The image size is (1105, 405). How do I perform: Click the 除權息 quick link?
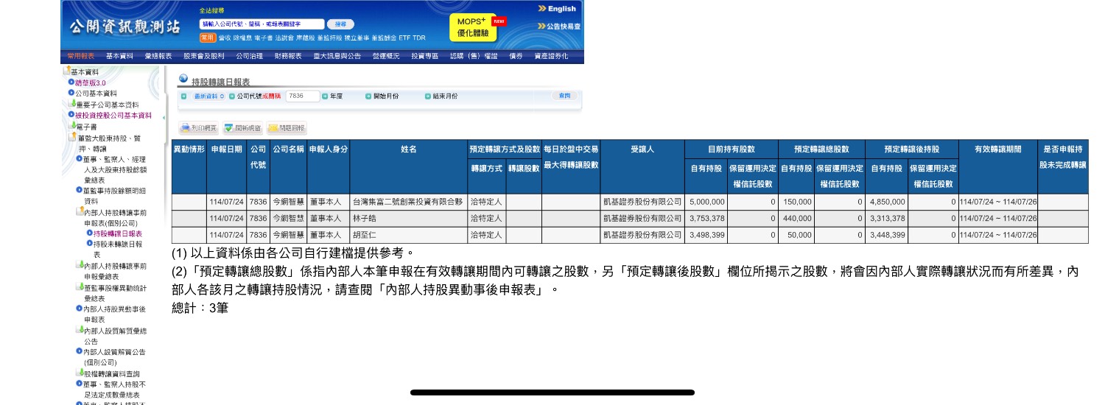242,38
